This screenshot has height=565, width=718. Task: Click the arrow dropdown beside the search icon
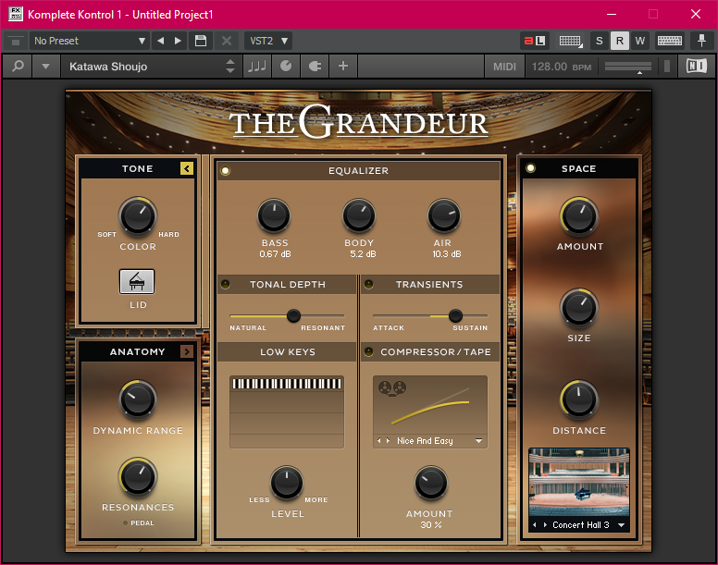45,67
